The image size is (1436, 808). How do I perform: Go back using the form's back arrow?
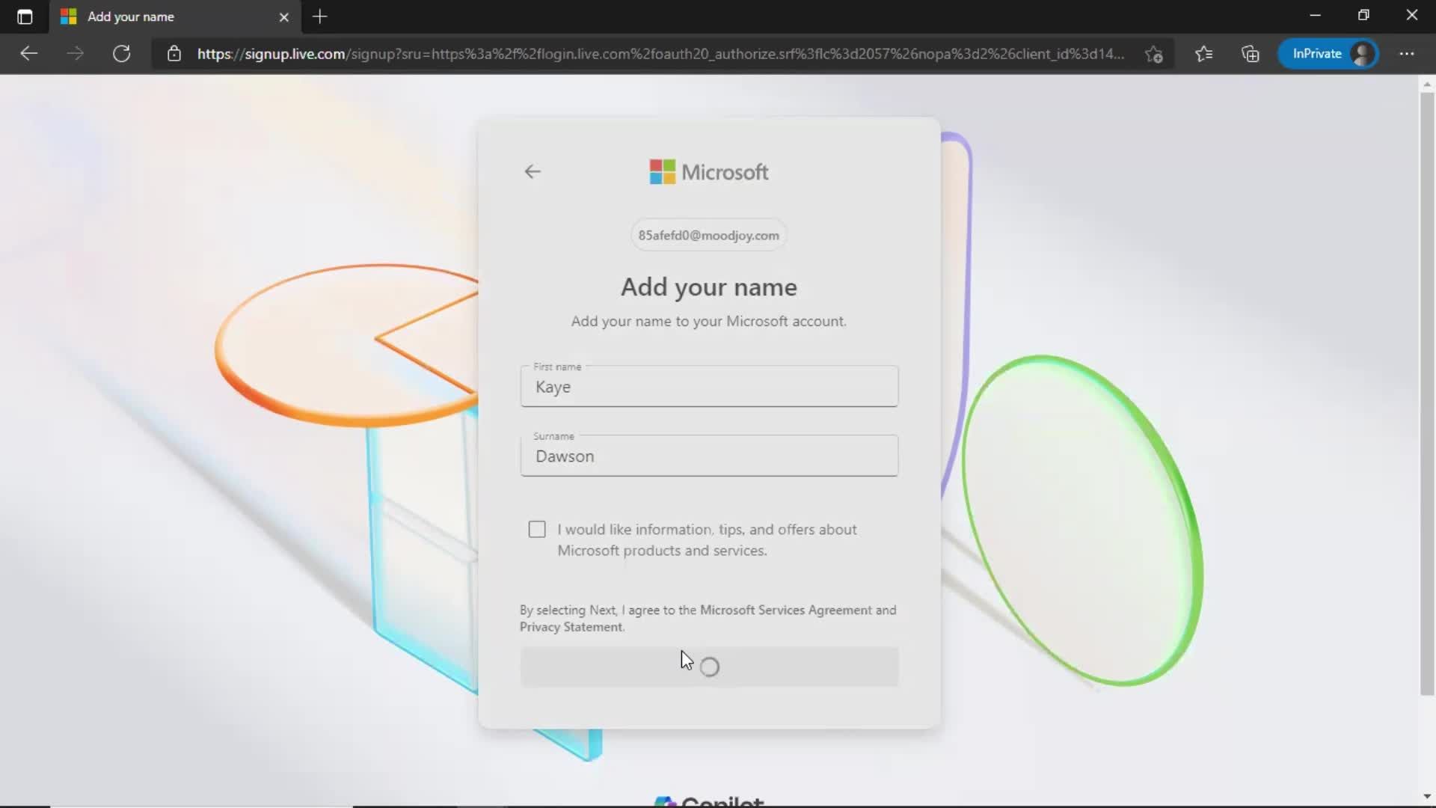click(x=533, y=171)
